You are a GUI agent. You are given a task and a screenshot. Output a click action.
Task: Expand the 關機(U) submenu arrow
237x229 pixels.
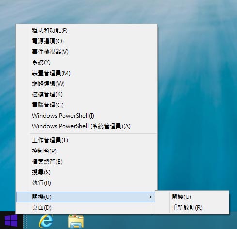151,197
